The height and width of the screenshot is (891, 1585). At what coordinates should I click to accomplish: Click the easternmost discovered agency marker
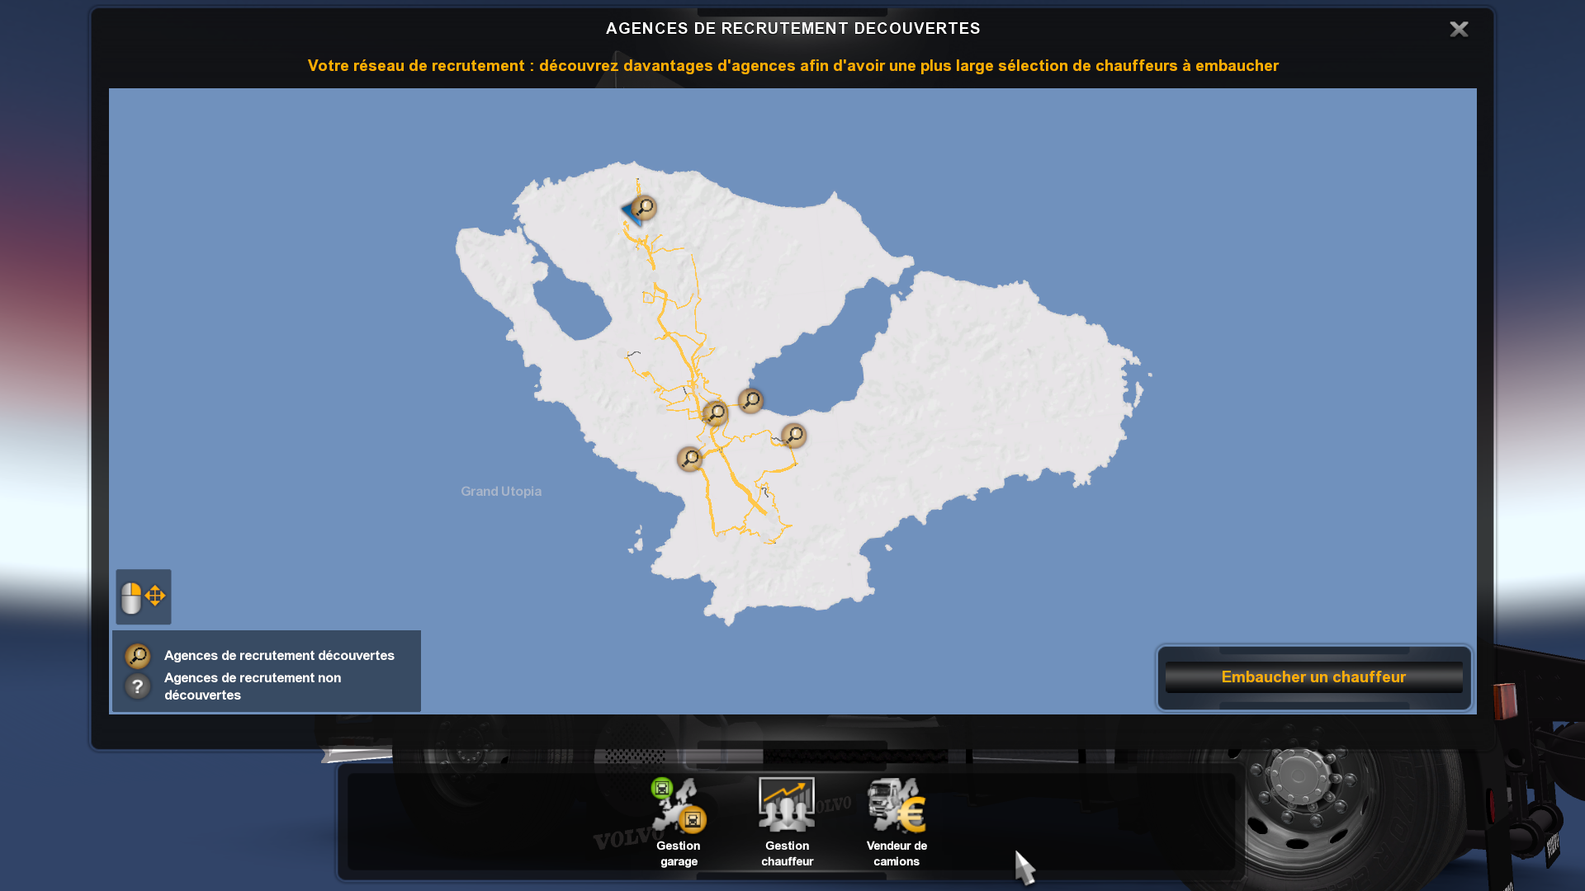(x=792, y=434)
